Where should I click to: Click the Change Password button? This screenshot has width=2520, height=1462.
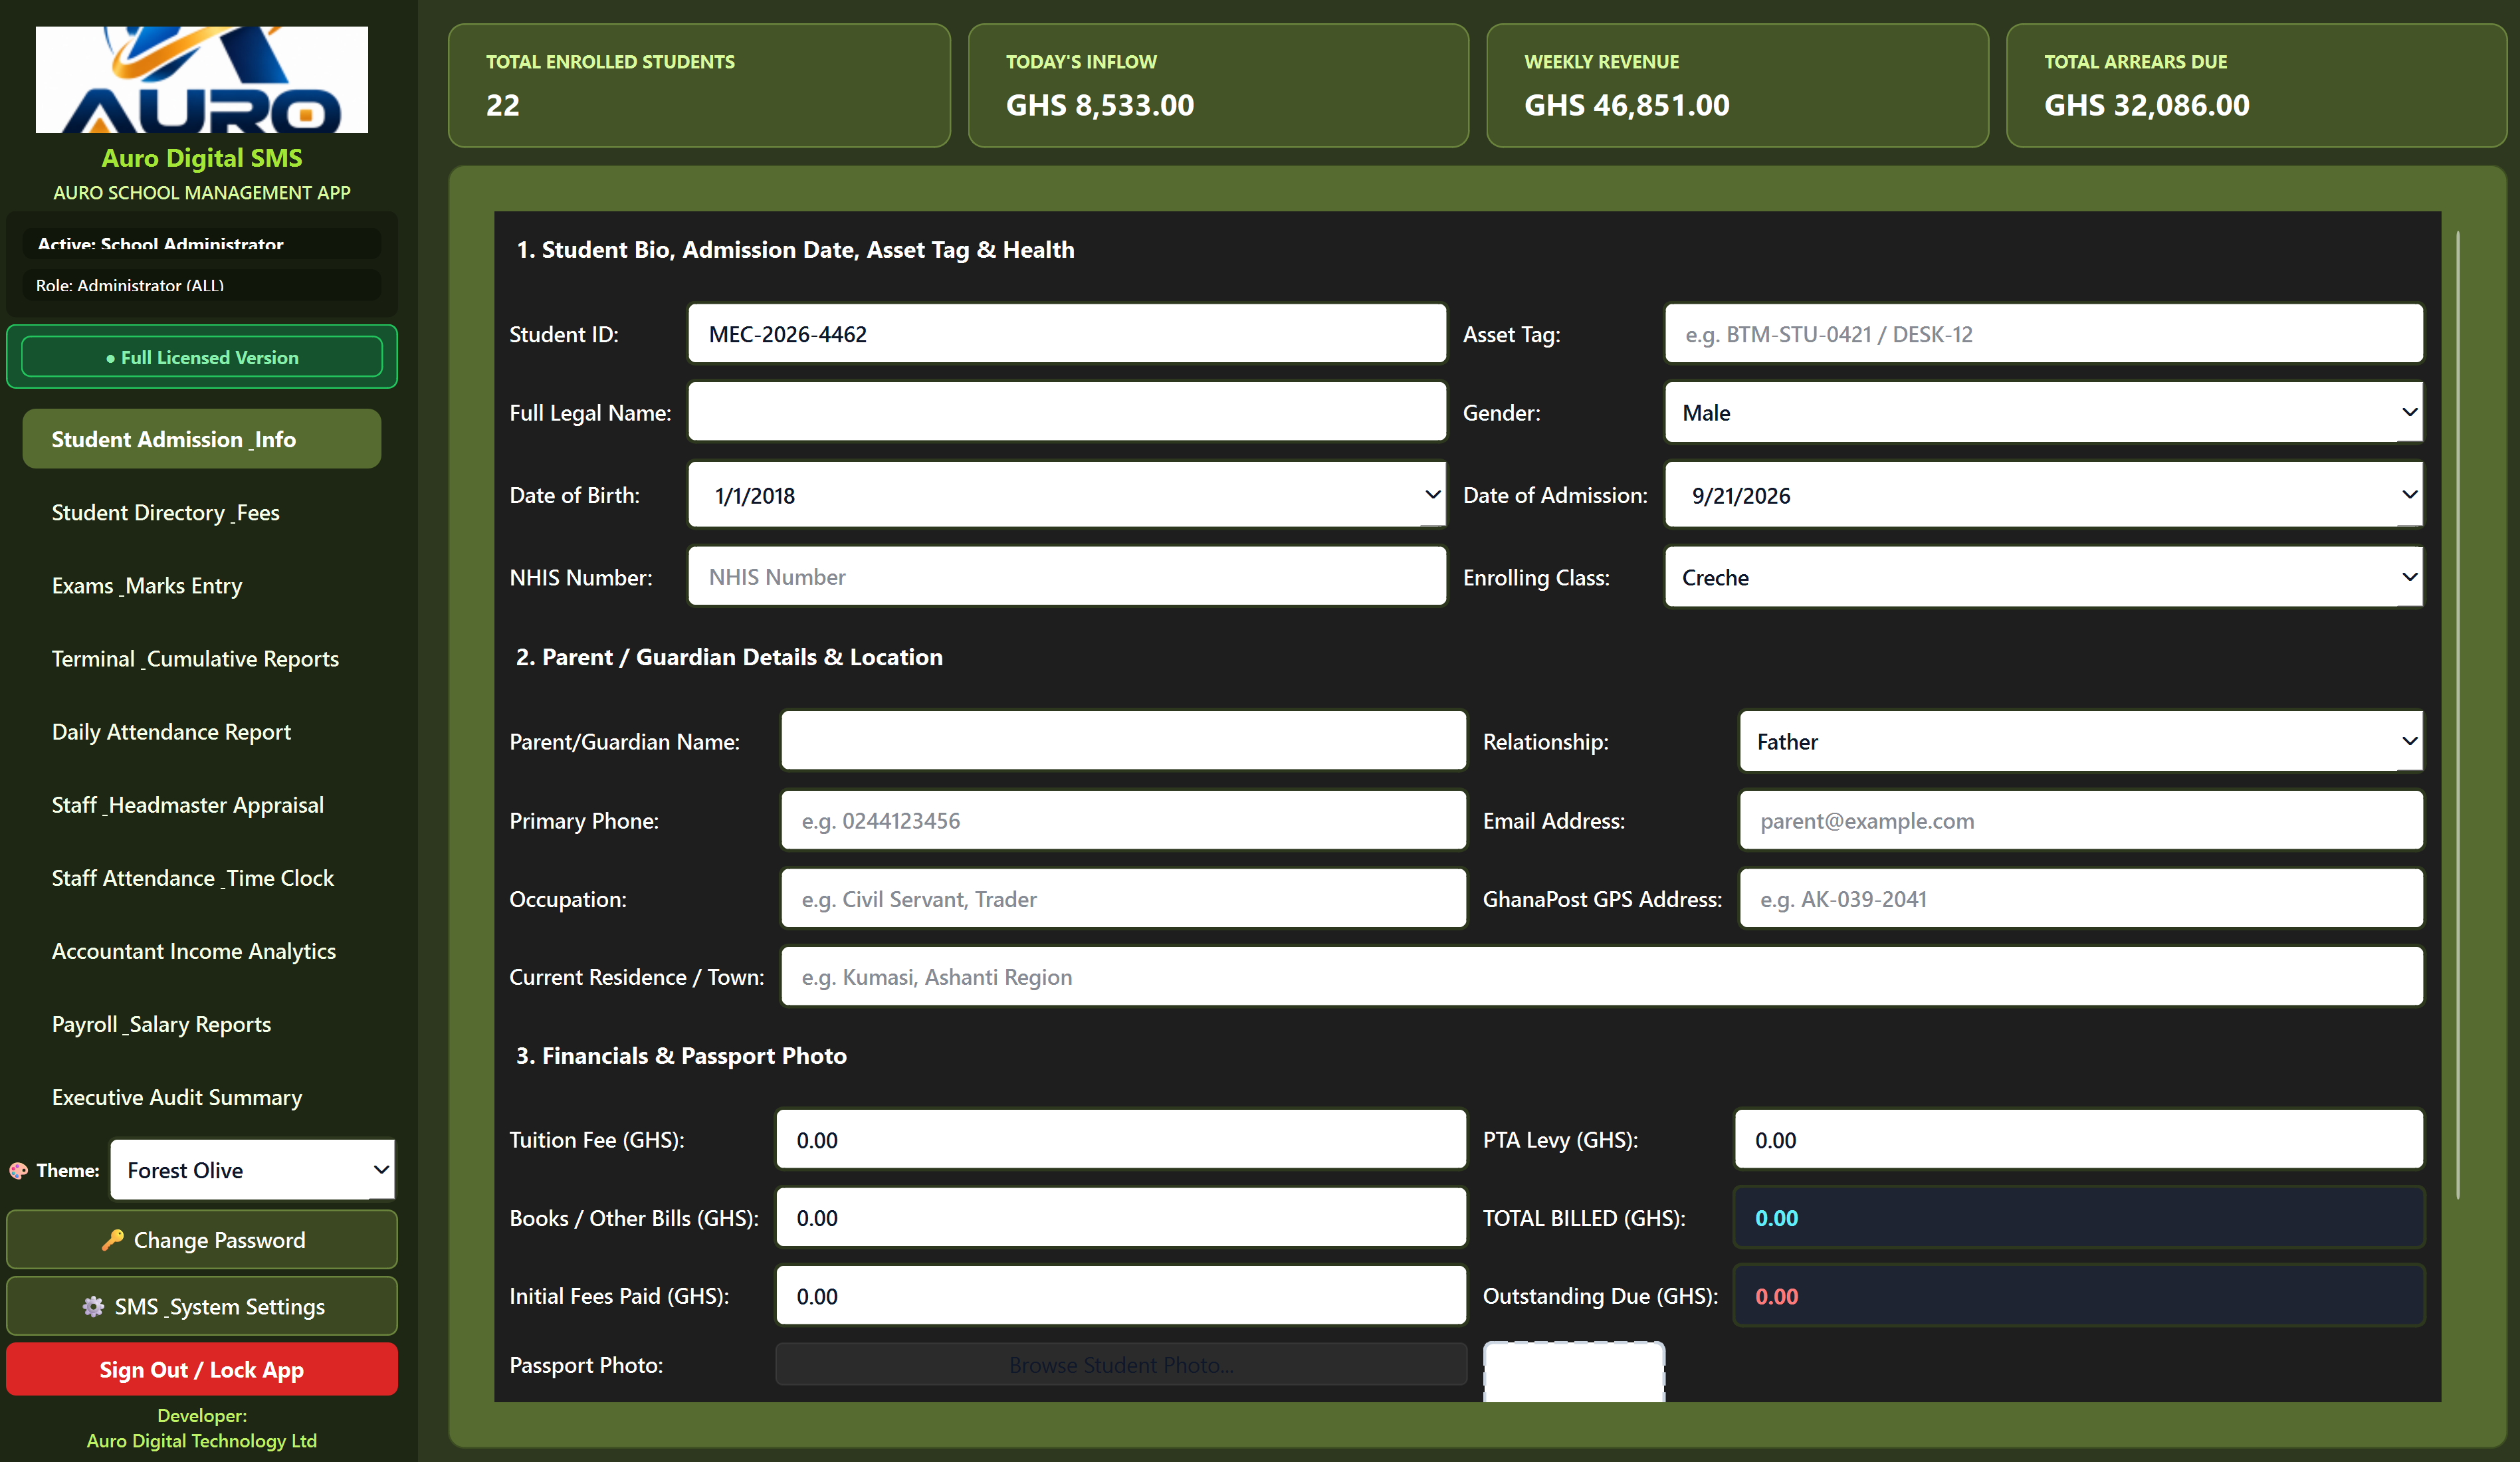click(202, 1239)
